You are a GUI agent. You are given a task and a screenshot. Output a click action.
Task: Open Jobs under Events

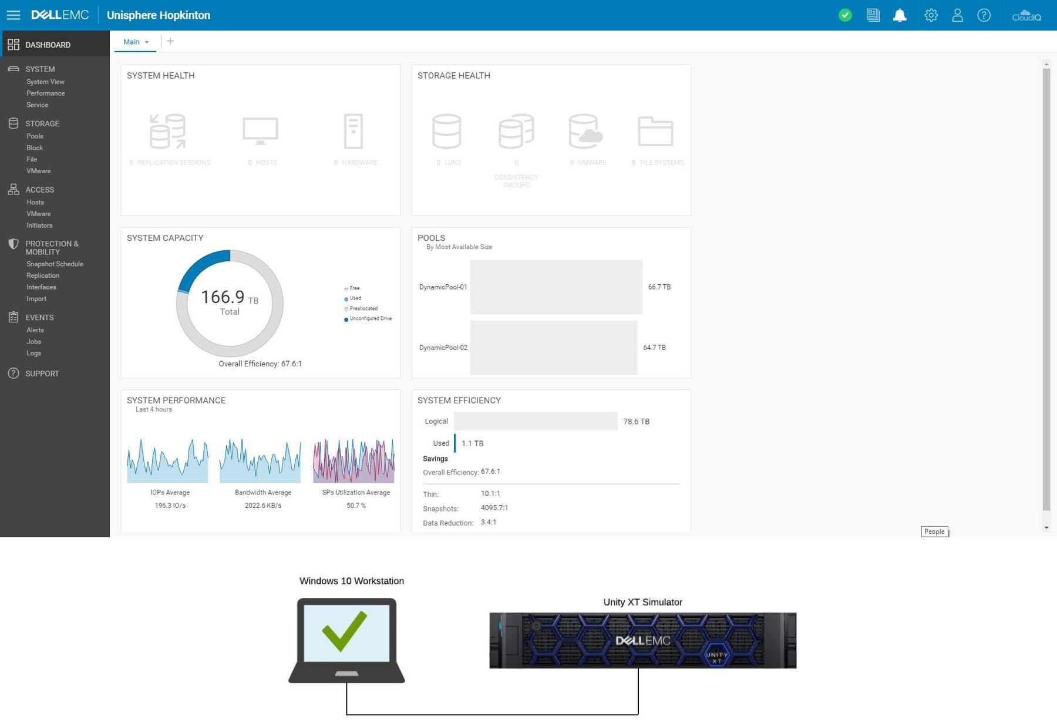tap(34, 342)
